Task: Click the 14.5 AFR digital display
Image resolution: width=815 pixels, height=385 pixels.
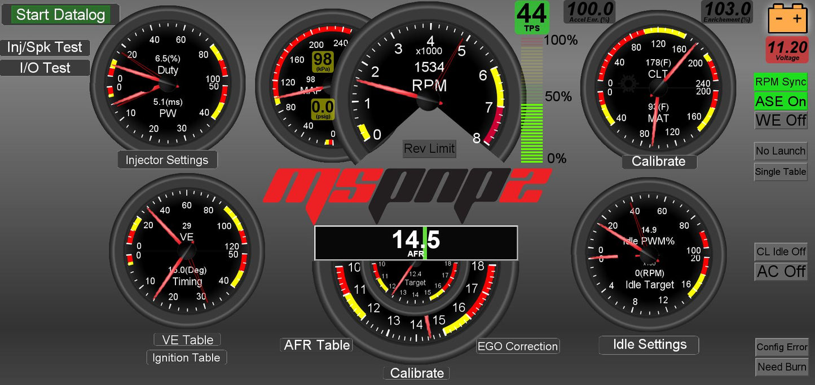Action: point(416,243)
